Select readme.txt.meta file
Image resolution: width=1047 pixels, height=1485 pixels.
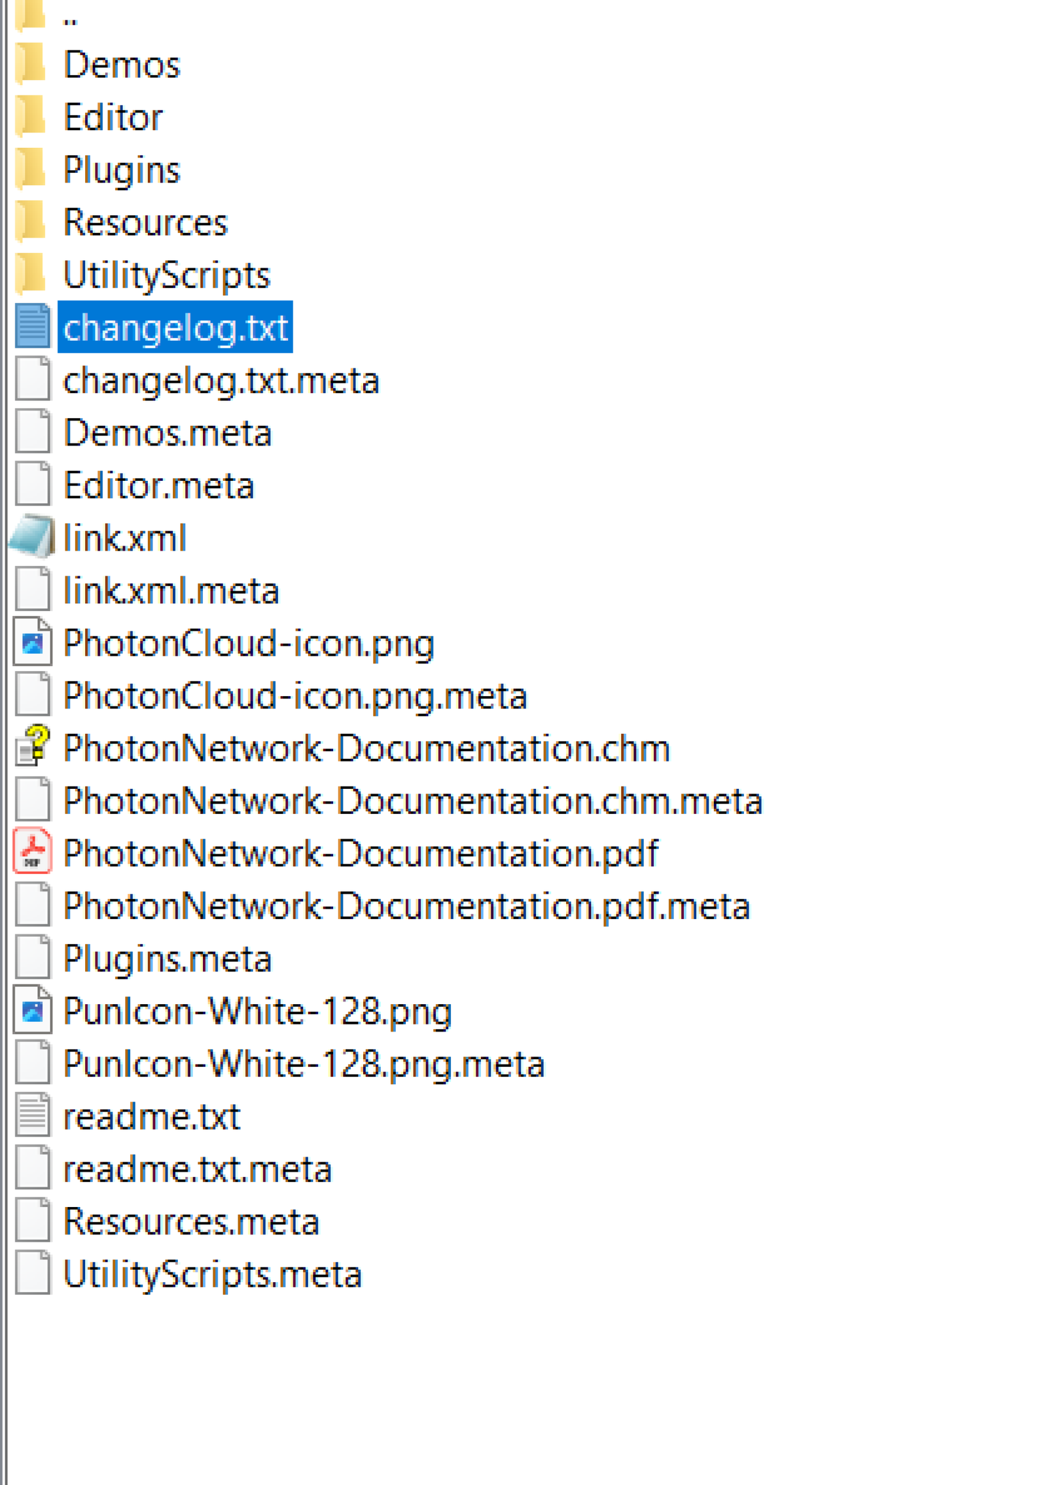[x=197, y=1169]
